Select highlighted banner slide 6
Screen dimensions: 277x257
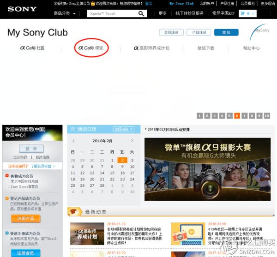click(237, 116)
